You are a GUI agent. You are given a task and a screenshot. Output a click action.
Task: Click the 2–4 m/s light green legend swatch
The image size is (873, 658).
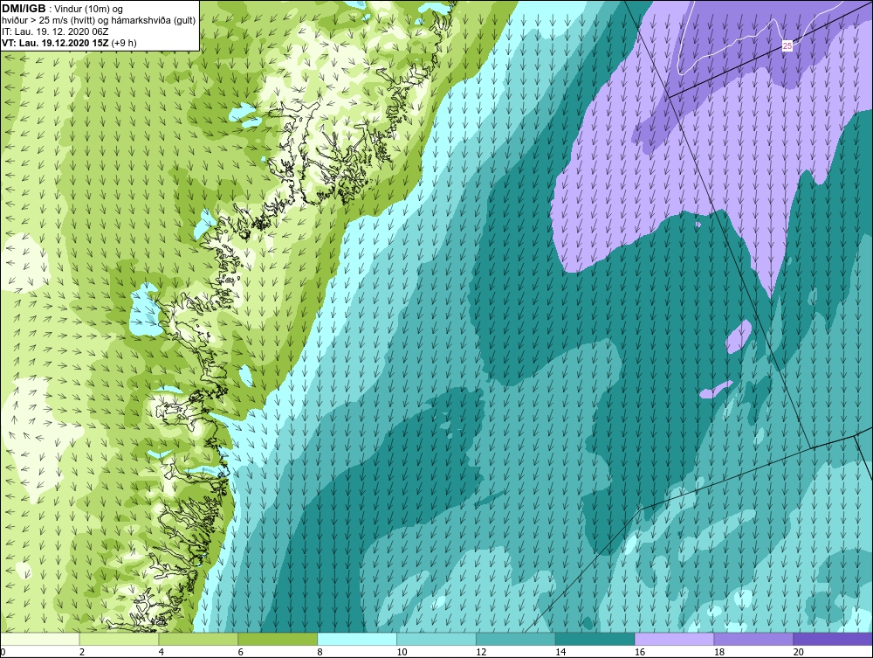119,639
